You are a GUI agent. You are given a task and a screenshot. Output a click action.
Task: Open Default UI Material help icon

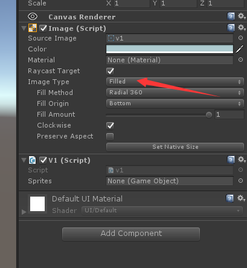click(x=230, y=198)
